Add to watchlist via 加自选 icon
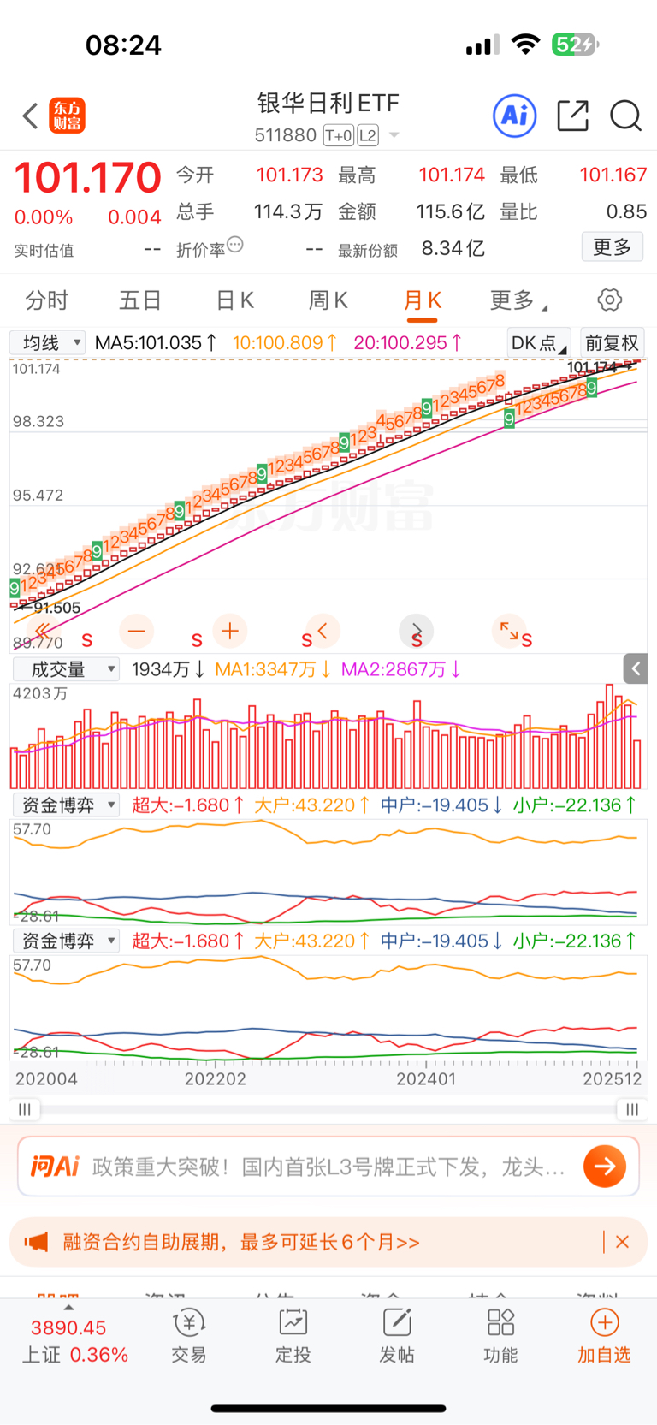Screen dimensions: 657x1425 click(604, 1335)
